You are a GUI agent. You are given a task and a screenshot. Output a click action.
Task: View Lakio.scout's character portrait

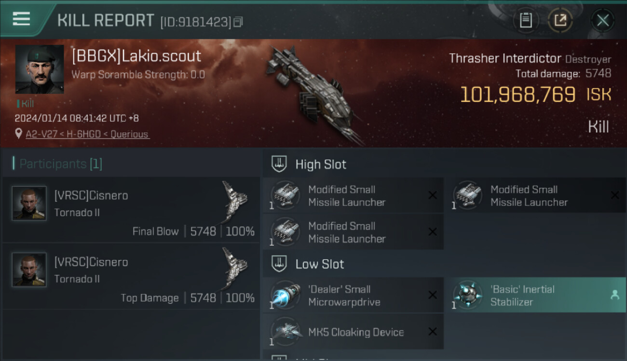(x=40, y=69)
